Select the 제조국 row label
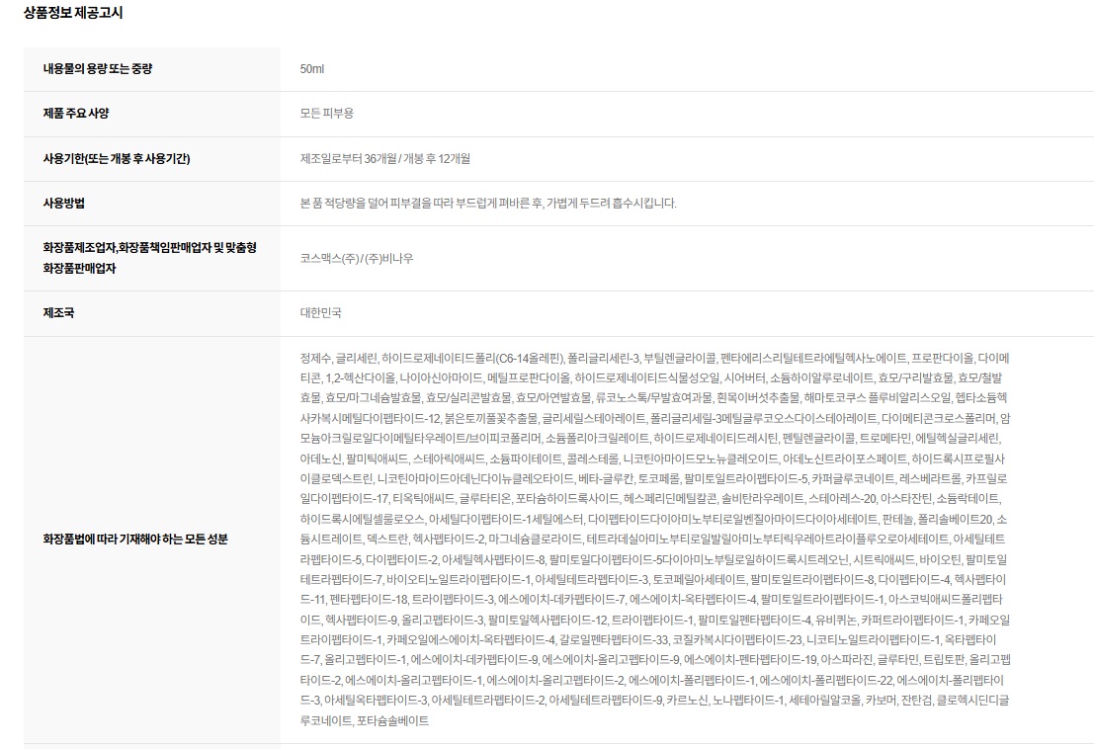The height and width of the screenshot is (749, 1094). [x=58, y=312]
